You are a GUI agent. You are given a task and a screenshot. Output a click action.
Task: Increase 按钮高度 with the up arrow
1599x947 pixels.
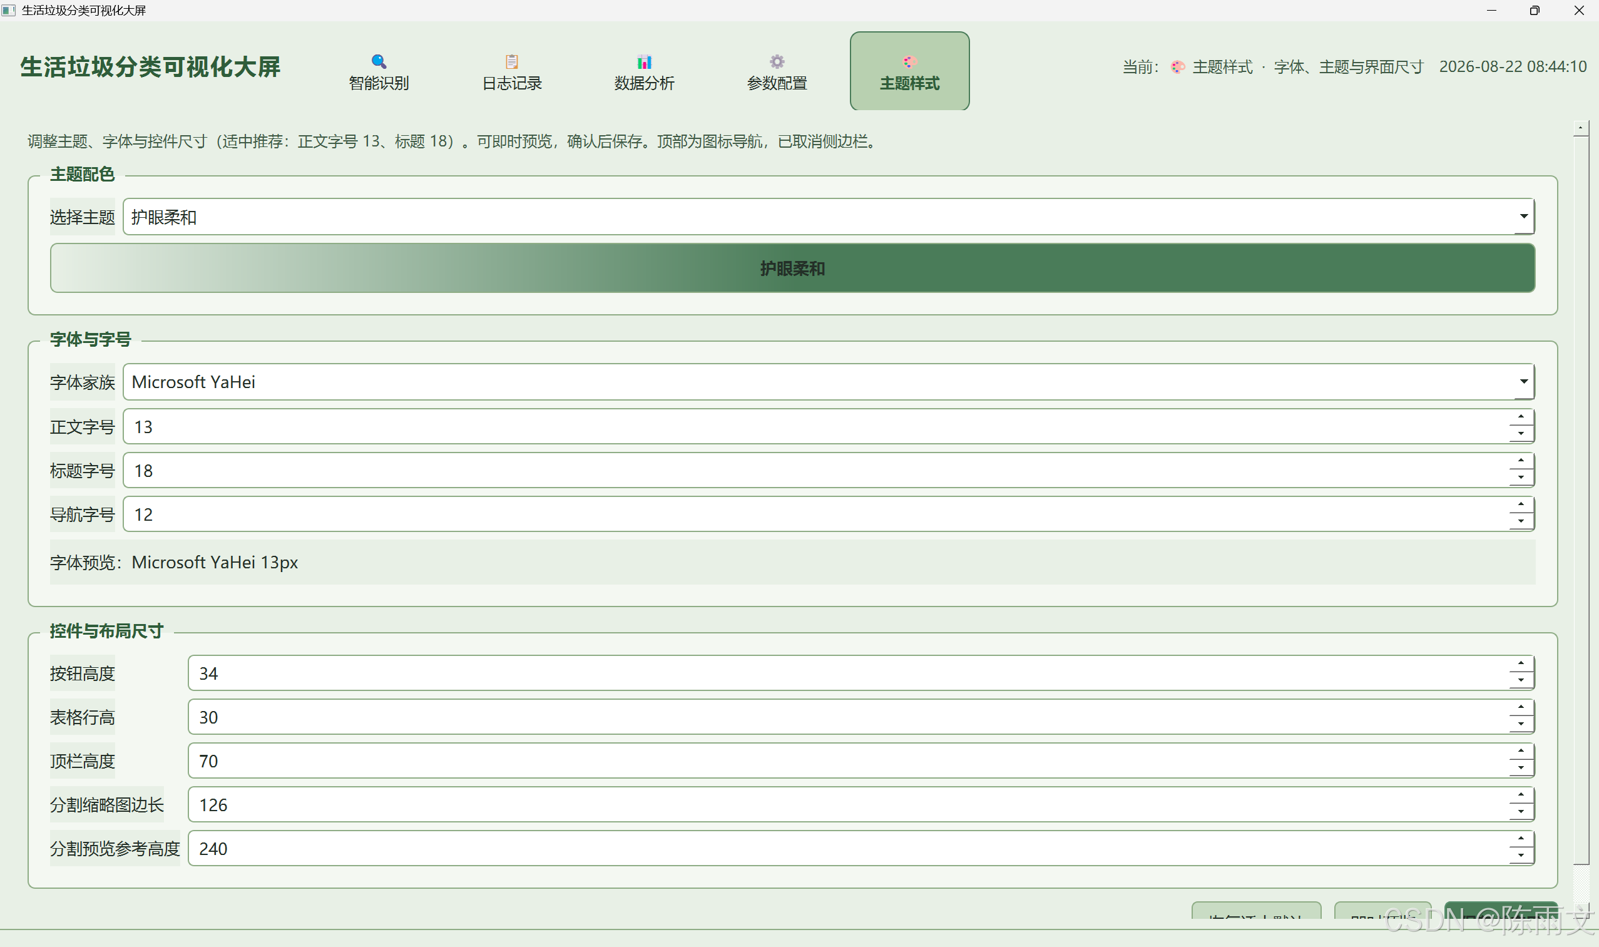[1521, 664]
